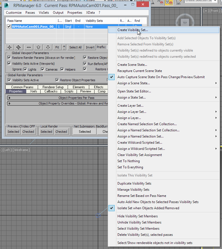Select Create Visibility Set menu entry
The width and height of the screenshot is (222, 249).
[x=133, y=30]
